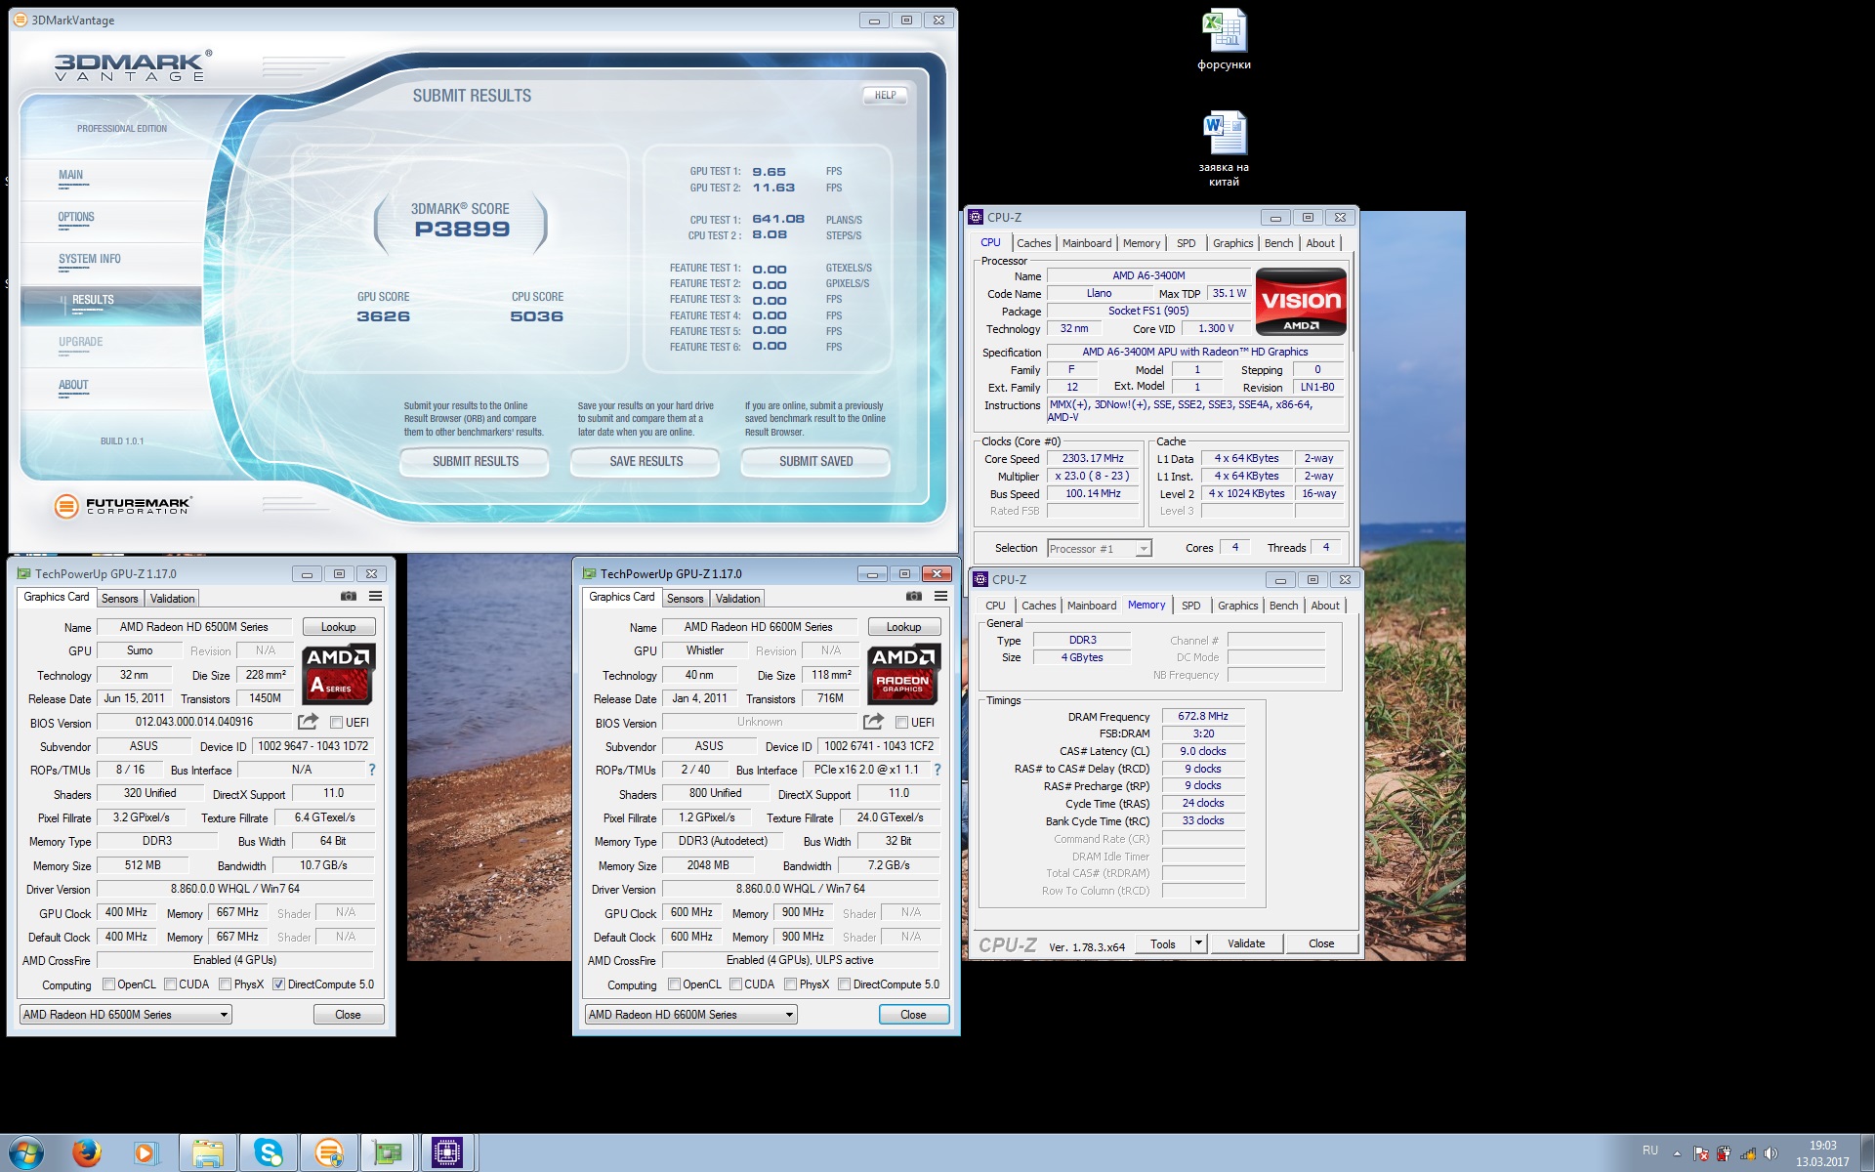Click the P3899 3DMark score value
Viewport: 1875px width, 1172px height.
click(x=462, y=230)
